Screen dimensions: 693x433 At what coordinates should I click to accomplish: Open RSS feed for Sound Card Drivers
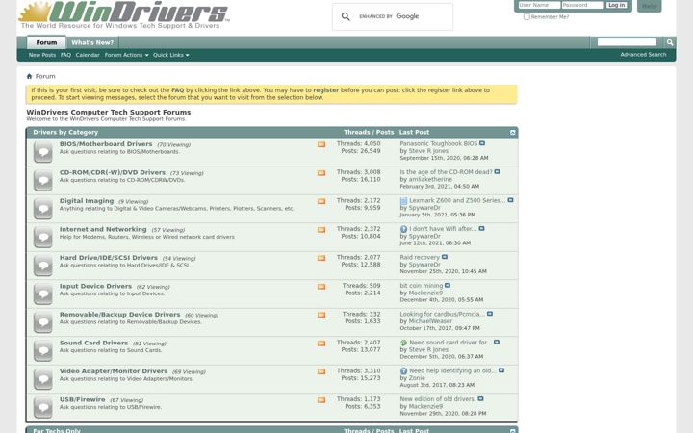click(x=321, y=344)
